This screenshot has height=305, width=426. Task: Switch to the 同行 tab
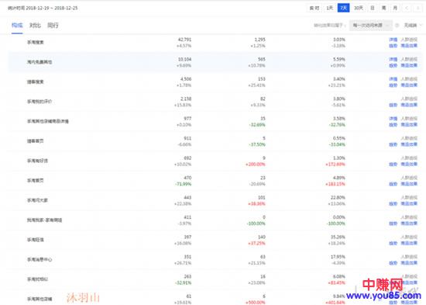coord(53,26)
